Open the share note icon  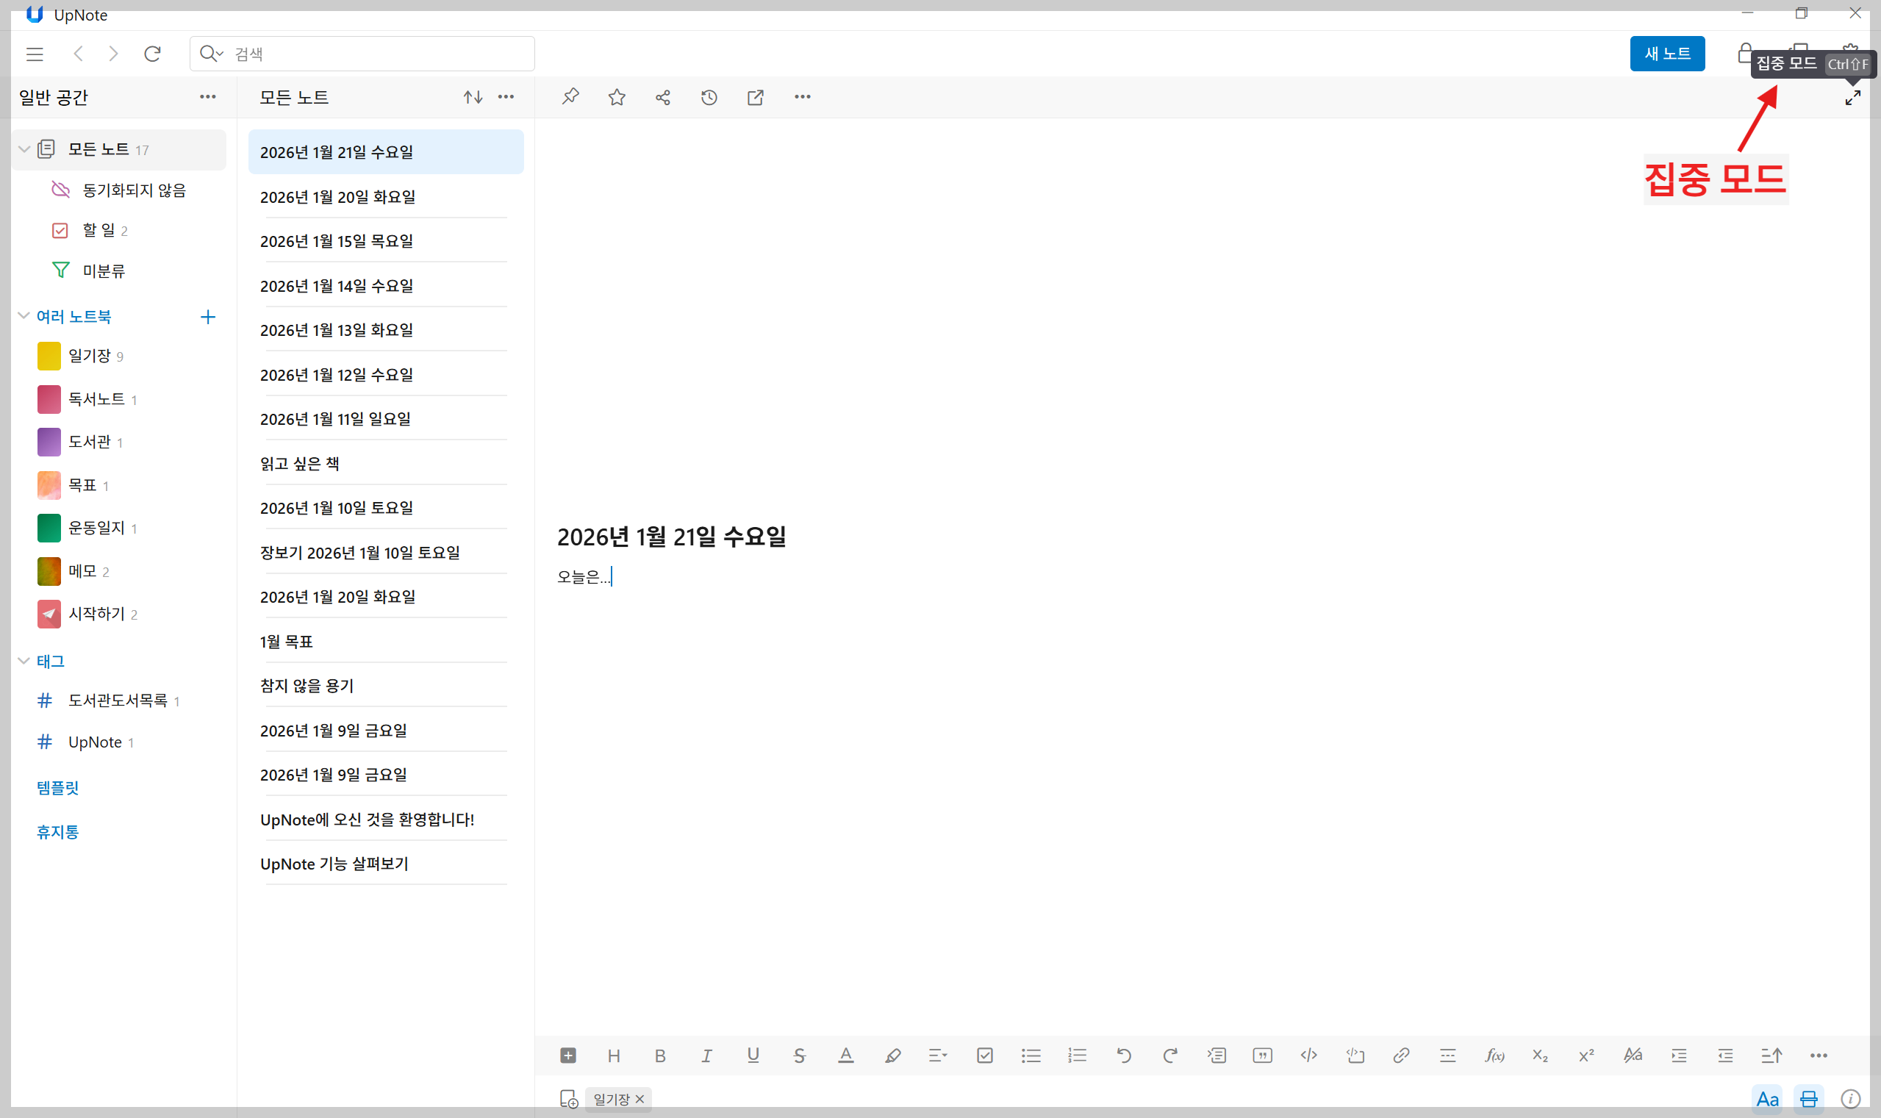[663, 97]
